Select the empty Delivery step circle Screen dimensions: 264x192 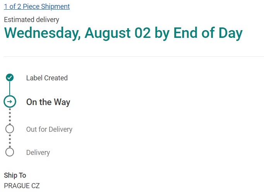[x=10, y=152]
